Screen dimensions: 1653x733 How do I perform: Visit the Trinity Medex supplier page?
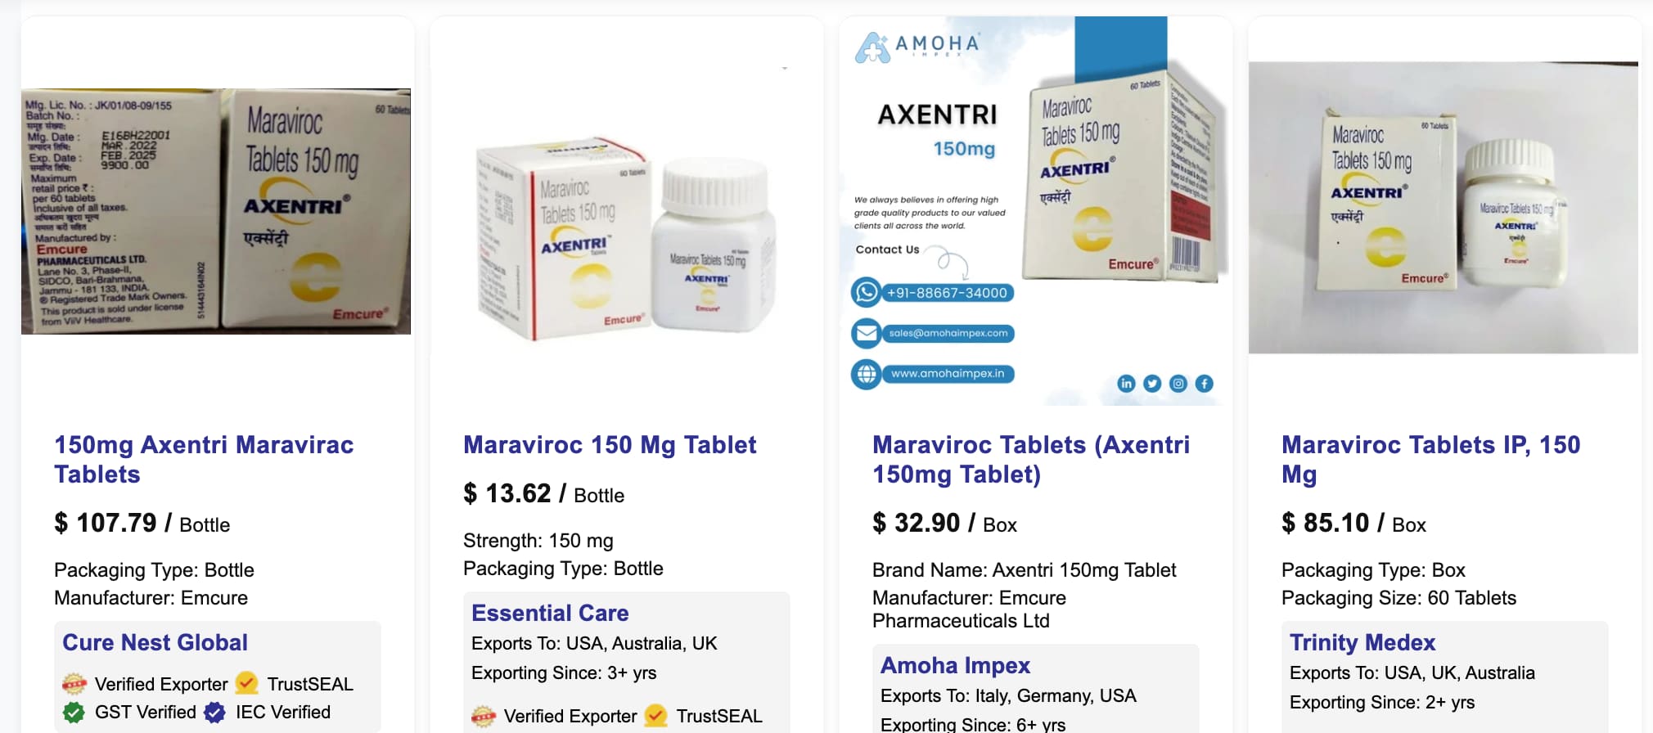pos(1362,642)
